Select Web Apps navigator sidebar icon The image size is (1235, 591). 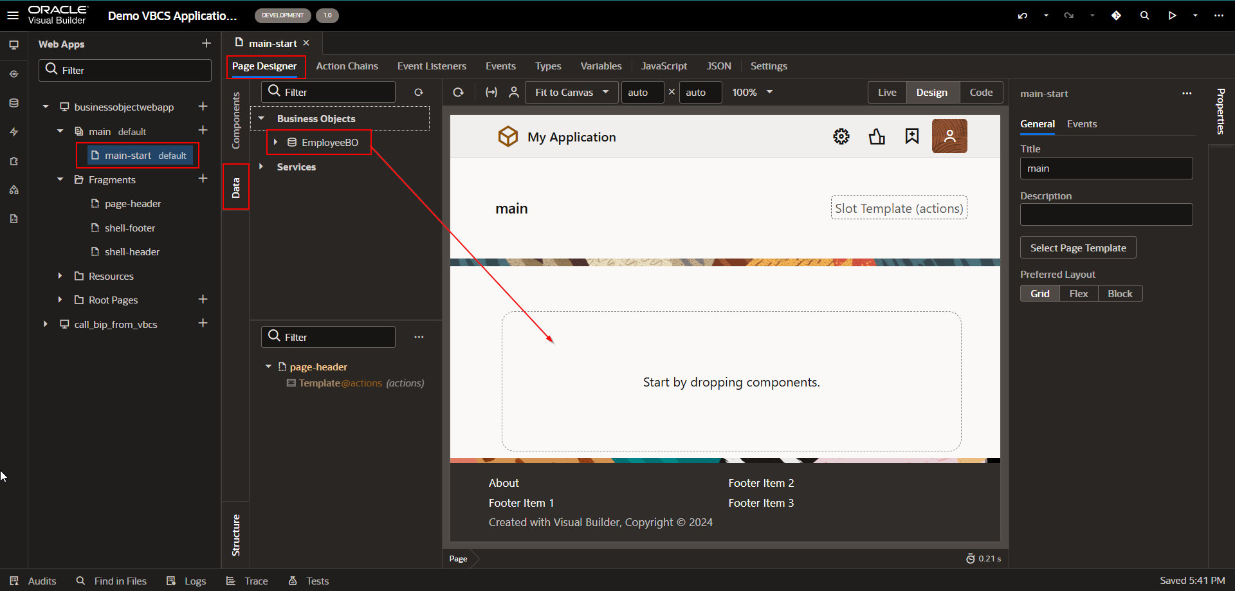click(x=14, y=45)
